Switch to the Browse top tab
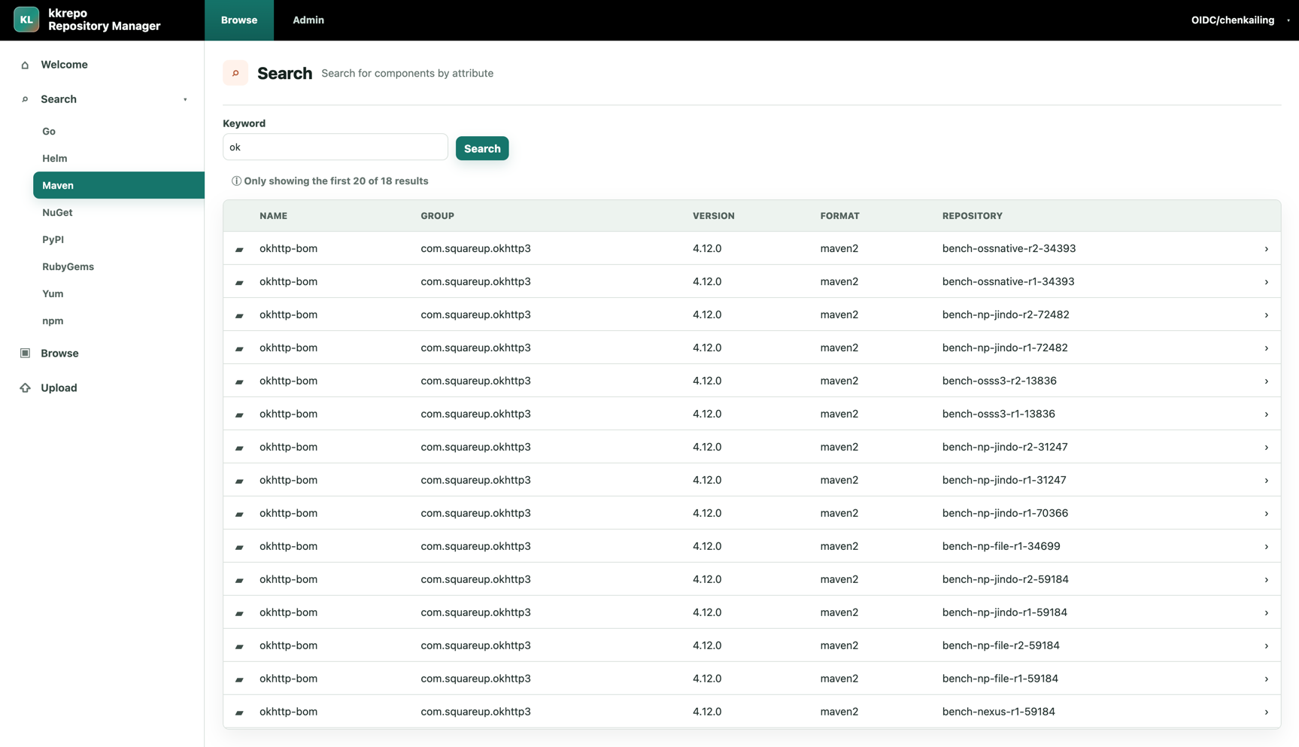Viewport: 1299px width, 747px height. tap(239, 20)
